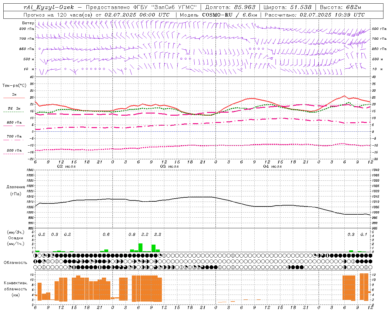Click the (гПа) unit label under Давление
Viewport: 388px width, 310px height.
pos(16,194)
